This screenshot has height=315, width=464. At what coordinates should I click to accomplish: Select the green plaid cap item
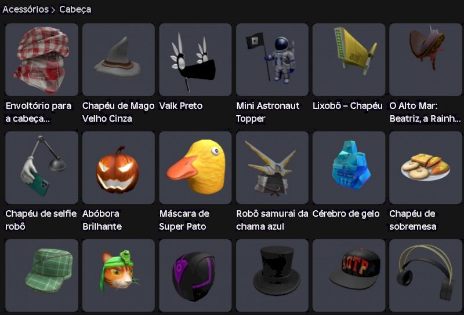pyautogui.click(x=42, y=276)
